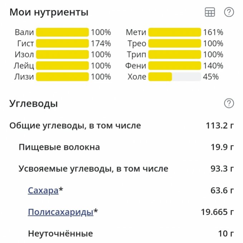Select the Трео nutrient label
Viewport: 243px width, 243px height.
(136, 44)
